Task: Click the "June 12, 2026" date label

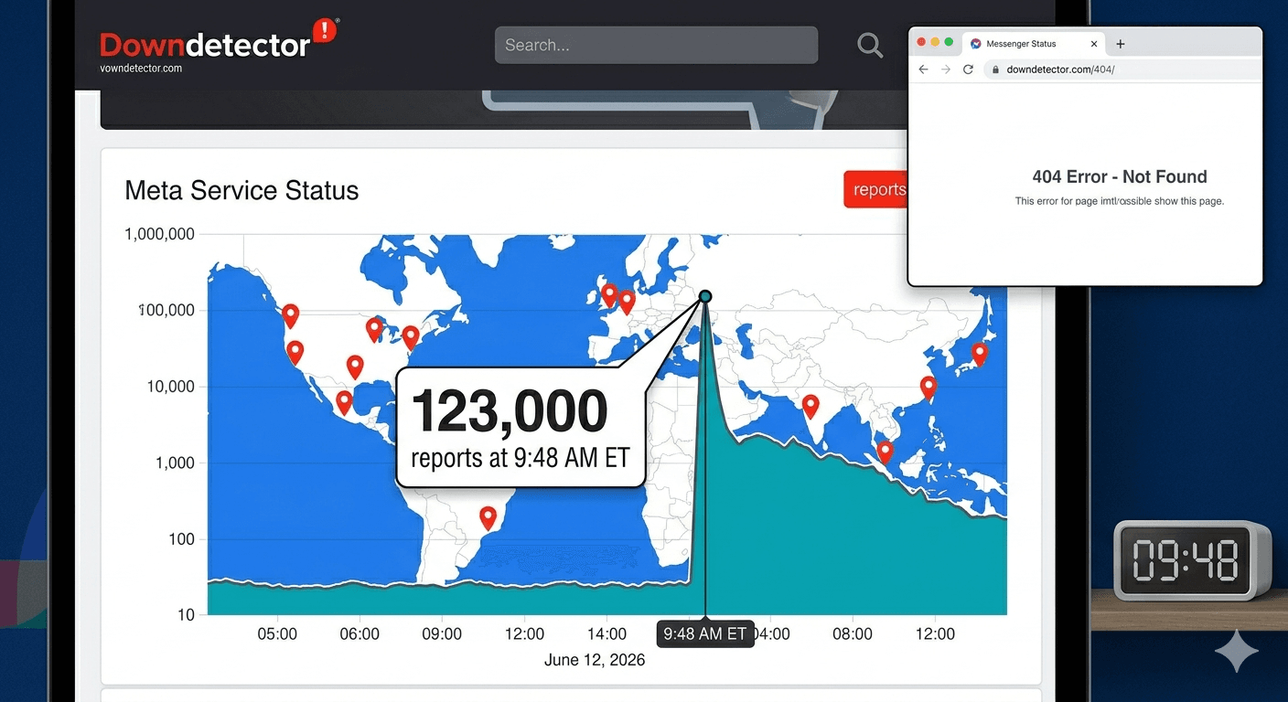Action: click(595, 660)
